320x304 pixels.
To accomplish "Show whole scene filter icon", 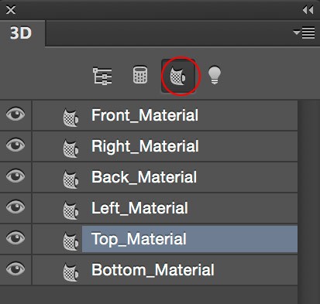I will pos(102,76).
